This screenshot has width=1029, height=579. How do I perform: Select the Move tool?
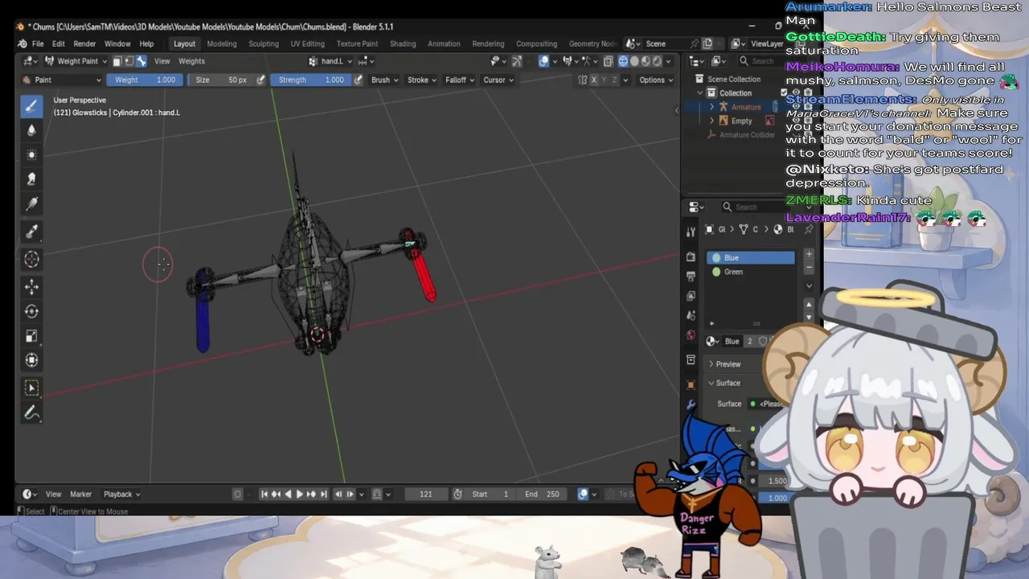(32, 286)
